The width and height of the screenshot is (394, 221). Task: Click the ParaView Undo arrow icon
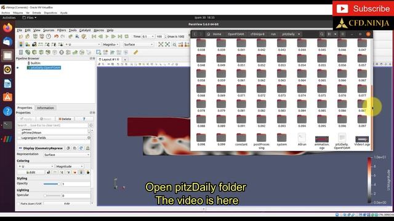56,37
